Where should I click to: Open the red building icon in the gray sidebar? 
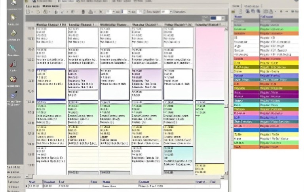[x=13, y=64]
